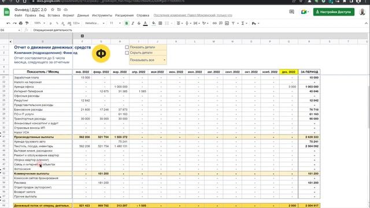Activate the paint format tool

(27, 23)
